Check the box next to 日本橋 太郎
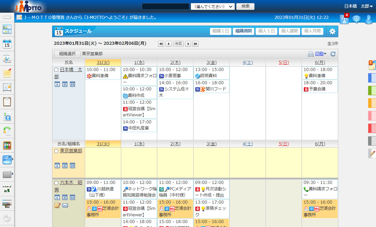Viewport: 376px width, 227px height. coord(56,70)
